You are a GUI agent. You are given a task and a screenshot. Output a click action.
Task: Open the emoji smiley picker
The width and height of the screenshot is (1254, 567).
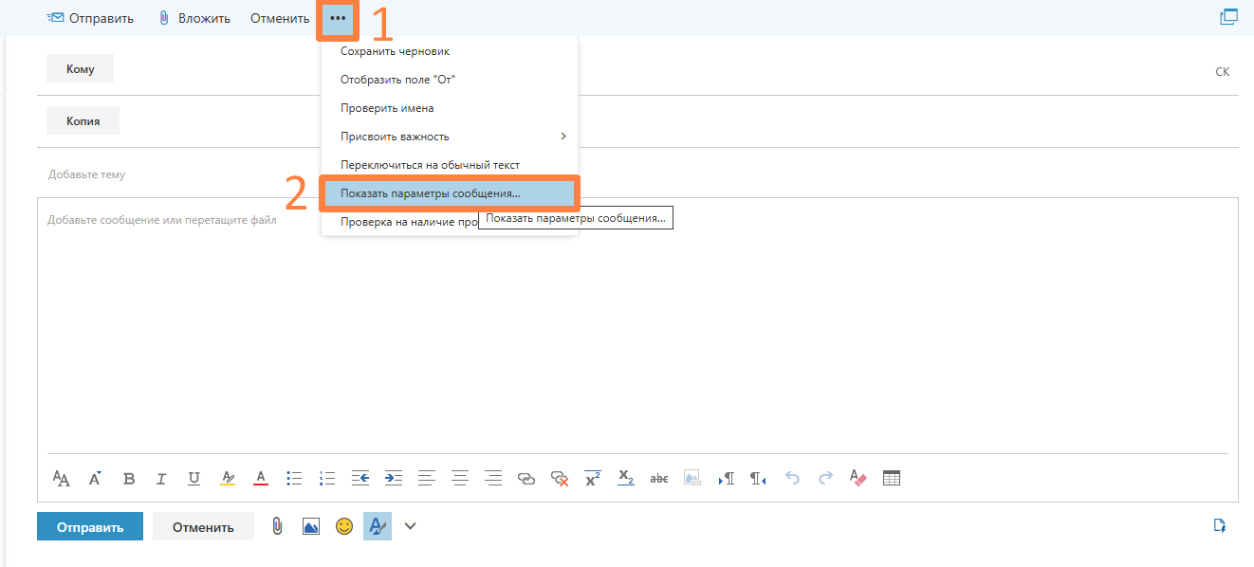pos(344,526)
